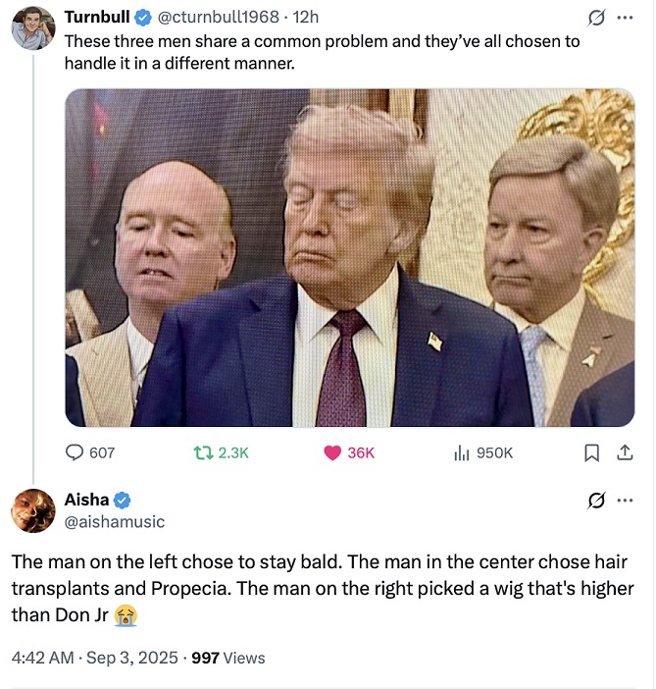Click the Aisha display name
Viewport: 656px width, 689px height.
tap(86, 500)
